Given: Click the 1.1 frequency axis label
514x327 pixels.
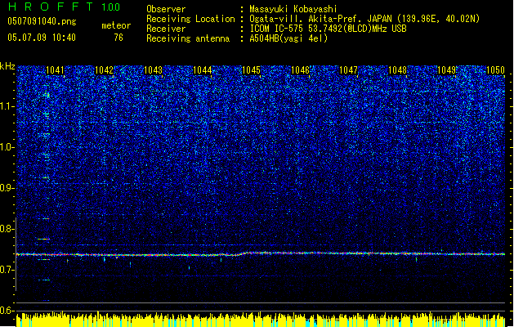Looking at the screenshot, I should (7, 106).
